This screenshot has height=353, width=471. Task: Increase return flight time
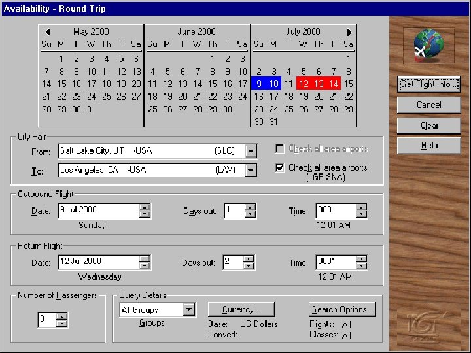(361, 259)
